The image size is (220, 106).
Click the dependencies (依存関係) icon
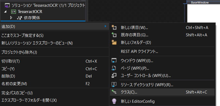pyautogui.click(x=19, y=18)
